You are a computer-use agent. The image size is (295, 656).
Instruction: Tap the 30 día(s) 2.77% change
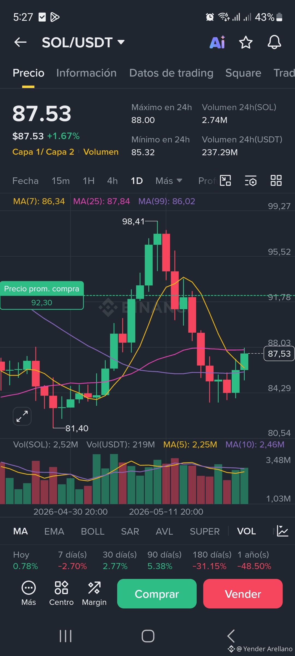pos(120,560)
